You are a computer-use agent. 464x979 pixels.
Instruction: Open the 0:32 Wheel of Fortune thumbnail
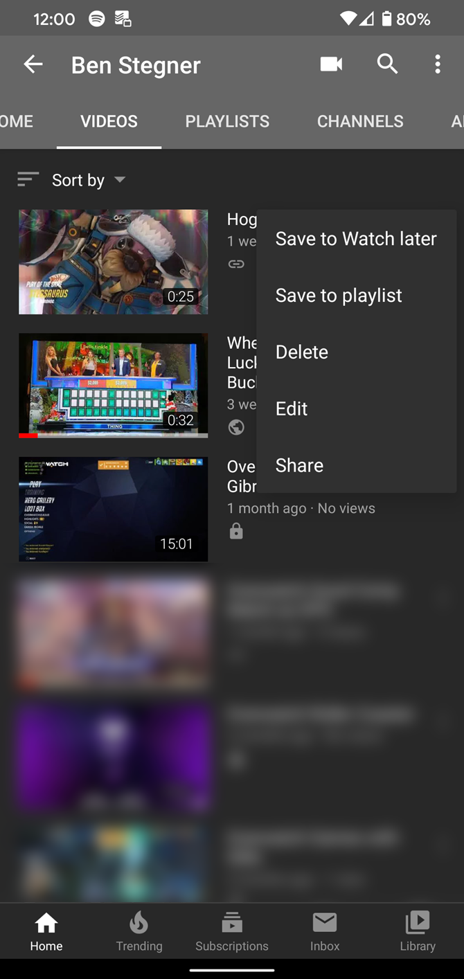pyautogui.click(x=113, y=386)
